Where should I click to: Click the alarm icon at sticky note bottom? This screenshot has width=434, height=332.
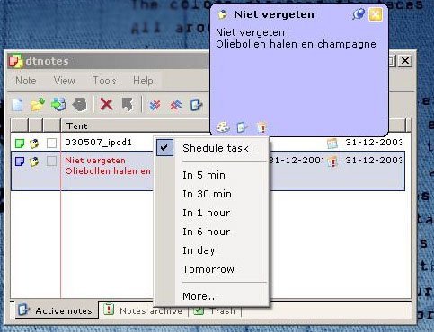(x=261, y=127)
